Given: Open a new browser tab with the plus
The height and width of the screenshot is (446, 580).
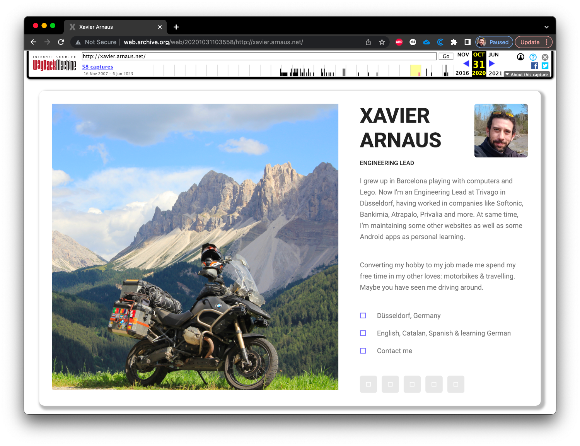Looking at the screenshot, I should click(176, 27).
